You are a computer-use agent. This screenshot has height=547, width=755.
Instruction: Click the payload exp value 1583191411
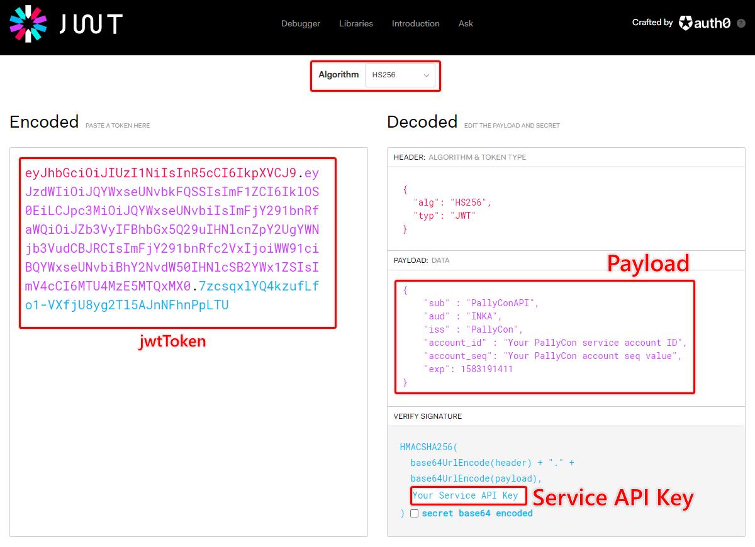[486, 369]
